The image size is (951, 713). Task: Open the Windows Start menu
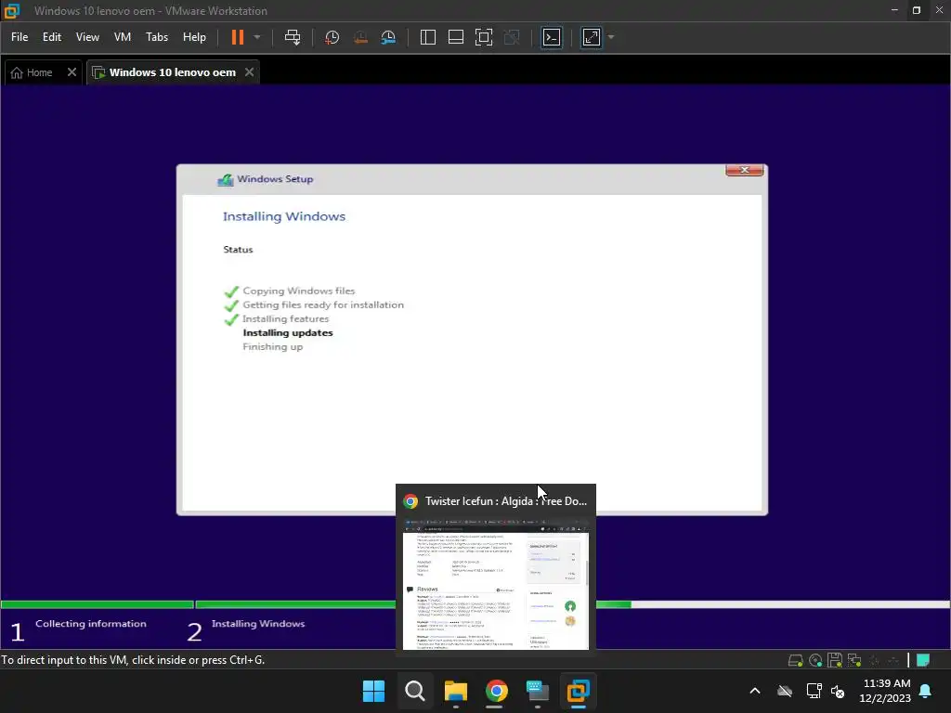pyautogui.click(x=373, y=691)
